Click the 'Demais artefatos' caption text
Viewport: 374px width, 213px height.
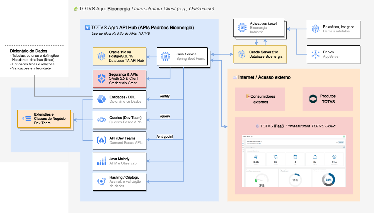(x=336, y=31)
